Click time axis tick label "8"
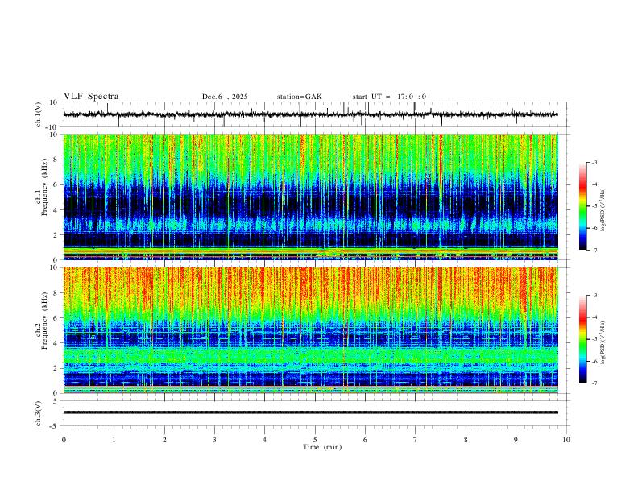This screenshot has width=638, height=493. click(x=466, y=440)
